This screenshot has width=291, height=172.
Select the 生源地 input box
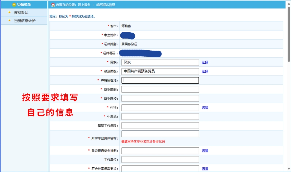pos(160,116)
